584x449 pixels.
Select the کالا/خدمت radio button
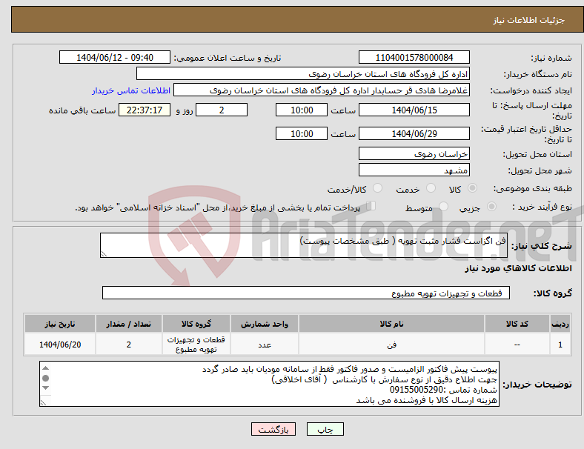click(378, 188)
